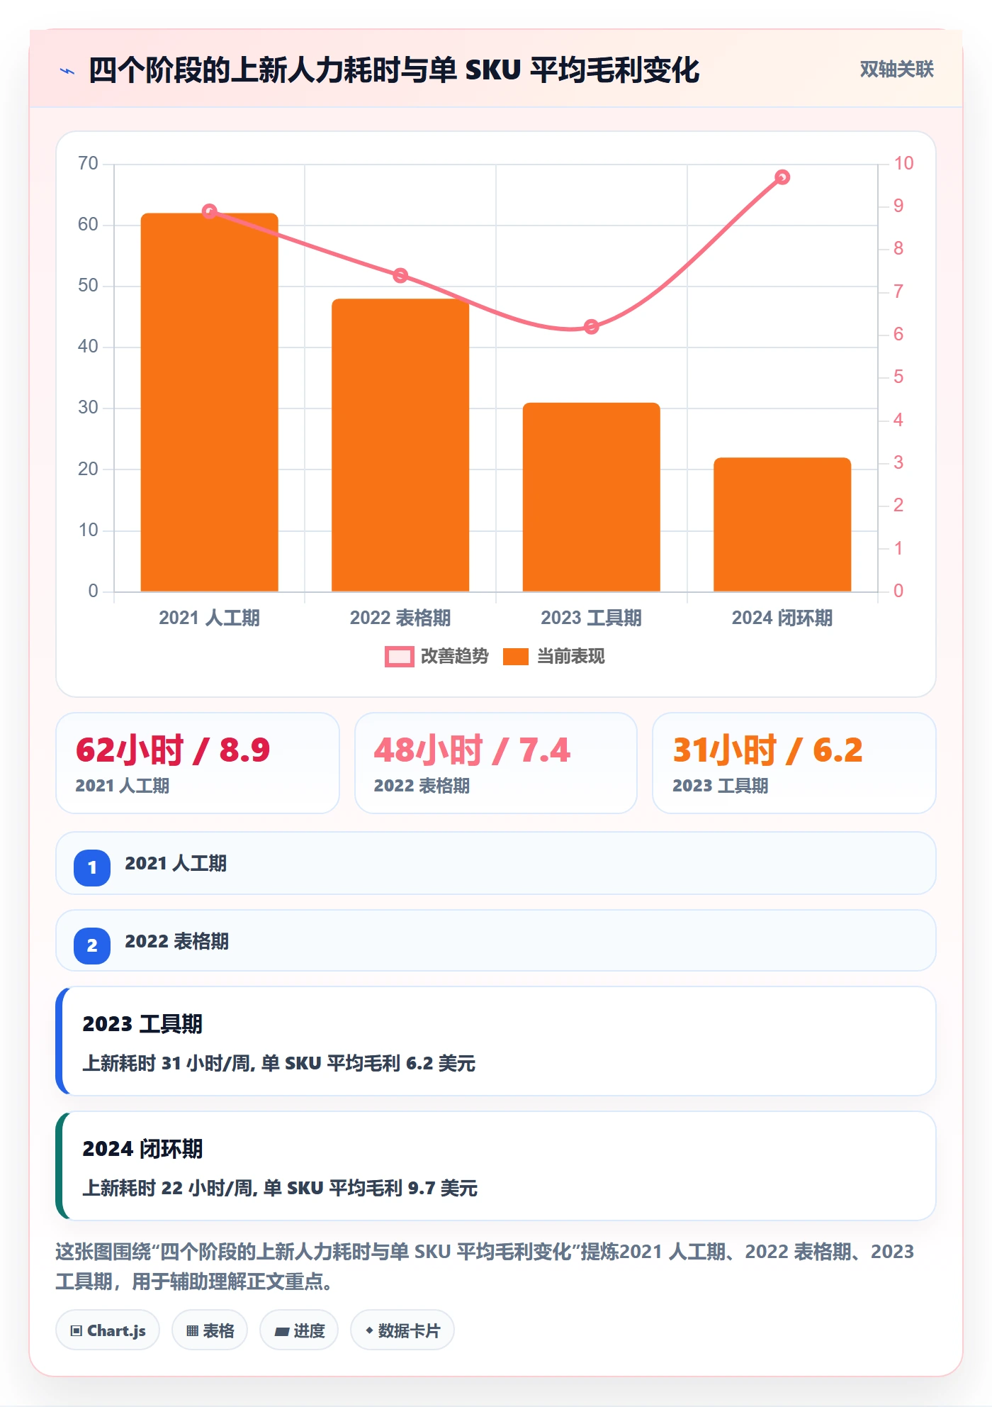Click the x-axis label 2021 人工期
The image size is (992, 1407).
[x=210, y=618]
